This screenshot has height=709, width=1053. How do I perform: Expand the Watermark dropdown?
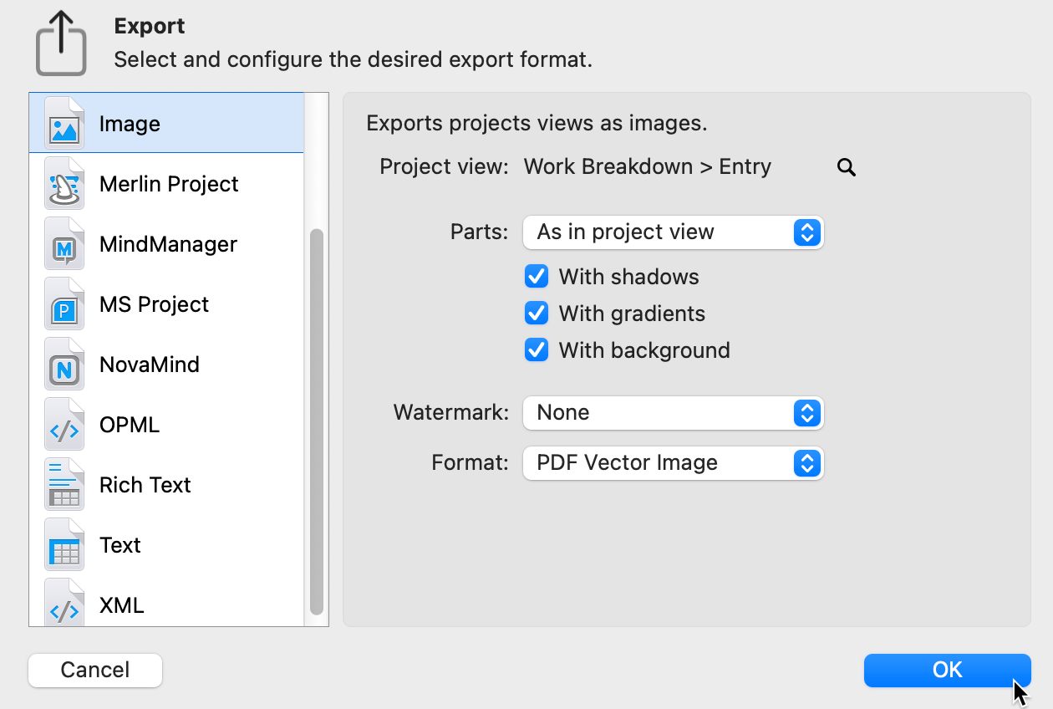point(673,413)
